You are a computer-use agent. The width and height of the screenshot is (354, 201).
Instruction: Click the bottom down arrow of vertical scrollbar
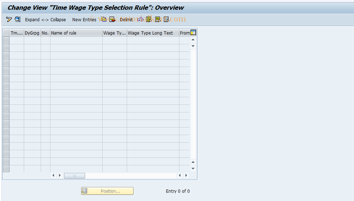193,169
